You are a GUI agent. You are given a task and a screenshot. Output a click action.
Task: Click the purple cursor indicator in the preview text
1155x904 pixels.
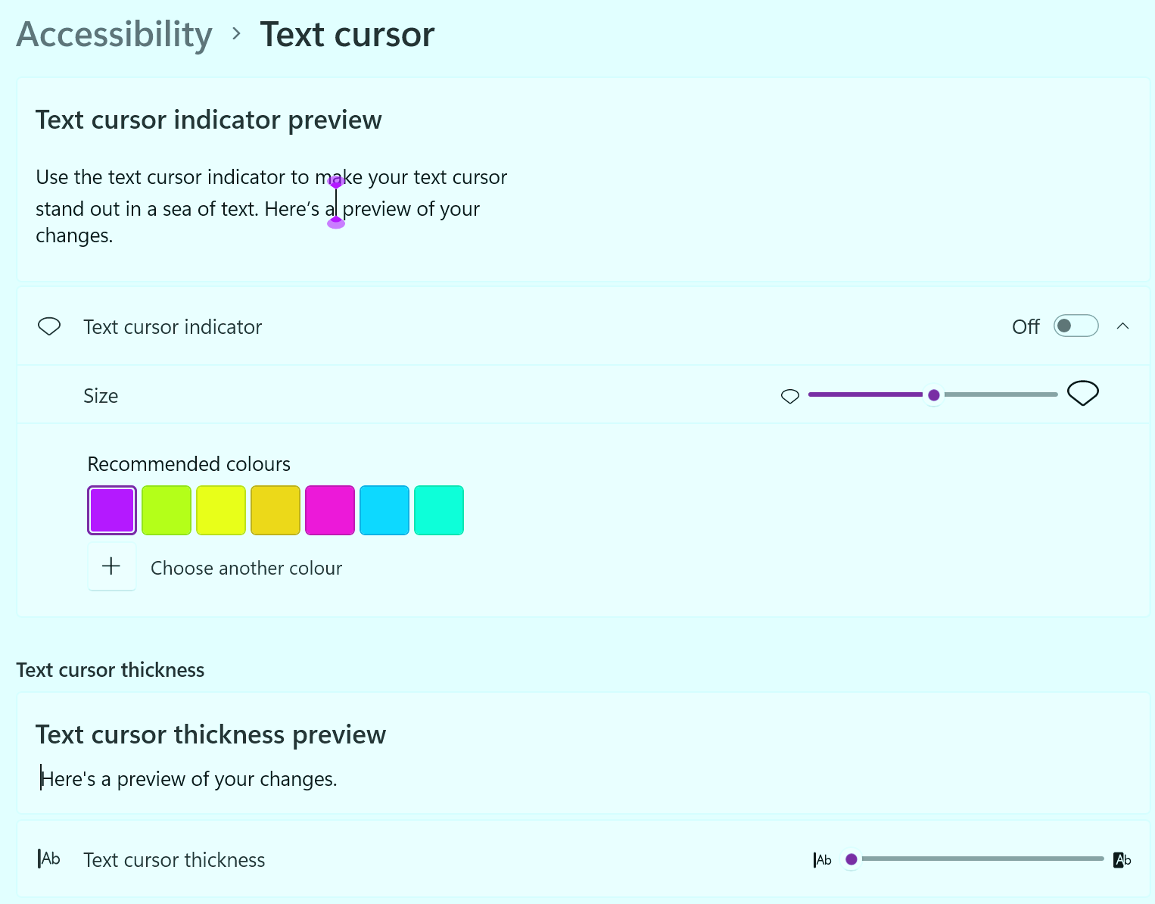[x=337, y=201]
